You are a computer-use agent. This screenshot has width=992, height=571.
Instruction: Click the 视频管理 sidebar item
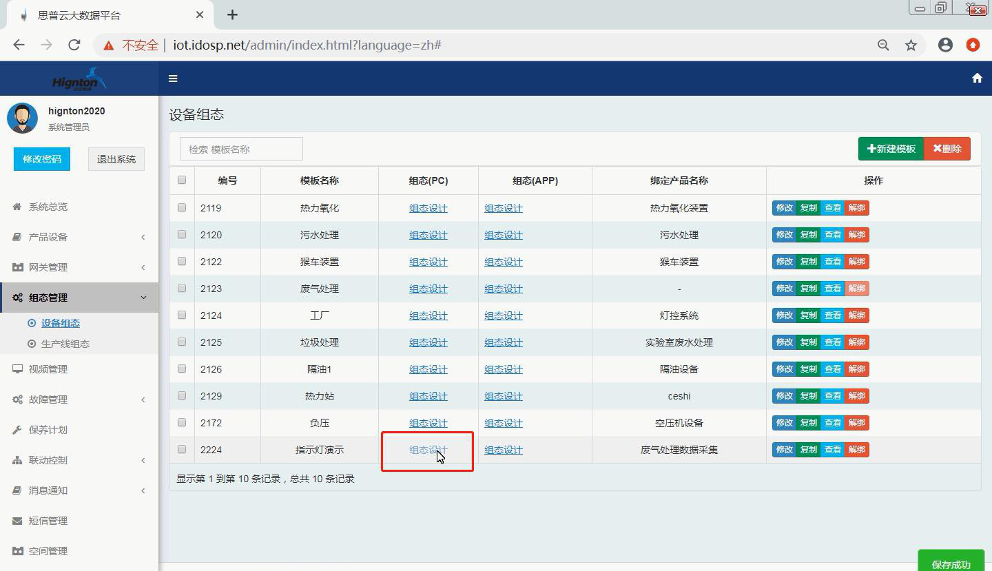pos(49,368)
